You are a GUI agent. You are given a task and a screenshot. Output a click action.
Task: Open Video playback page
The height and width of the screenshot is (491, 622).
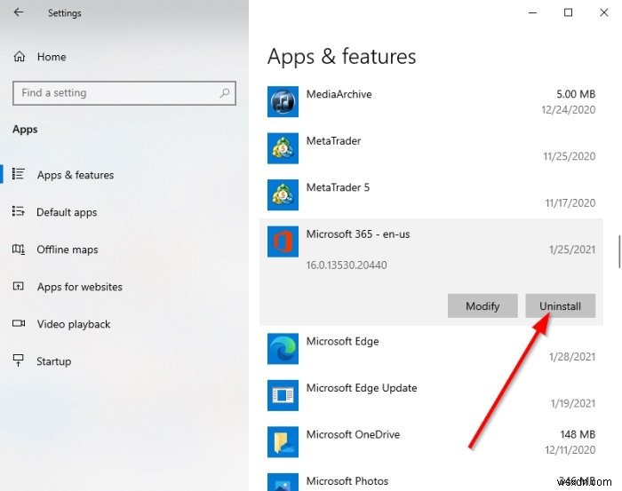click(74, 324)
